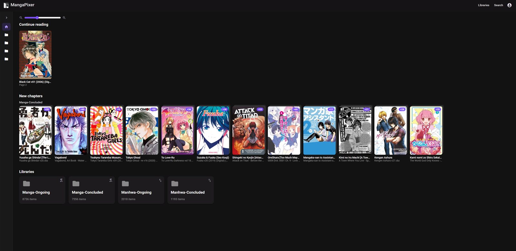Open the Fuuka cover thumbnail
The width and height of the screenshot is (516, 251).
pos(213,131)
